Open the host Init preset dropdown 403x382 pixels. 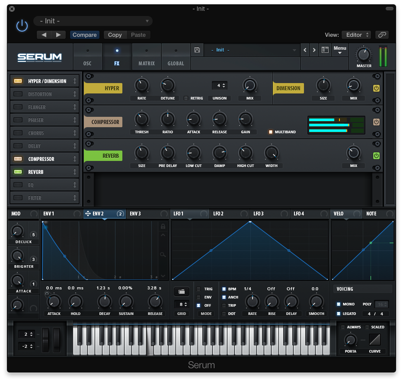93,21
